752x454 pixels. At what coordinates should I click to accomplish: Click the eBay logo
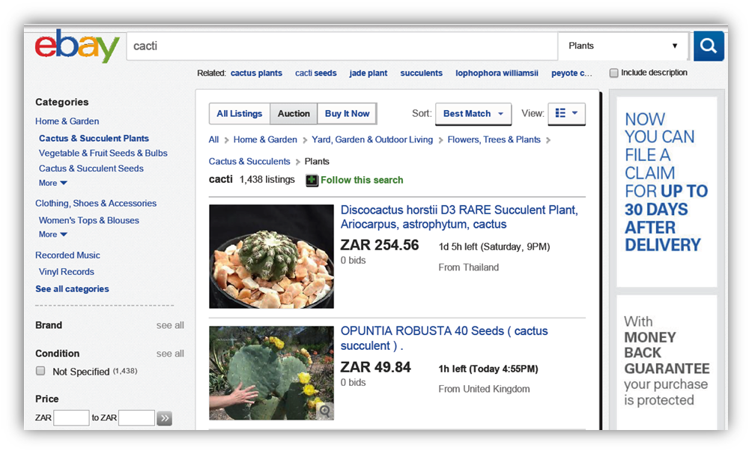[x=76, y=46]
